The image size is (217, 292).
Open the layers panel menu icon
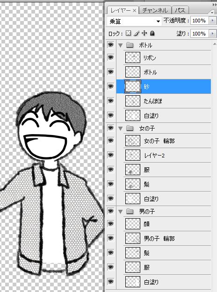[x=214, y=13]
